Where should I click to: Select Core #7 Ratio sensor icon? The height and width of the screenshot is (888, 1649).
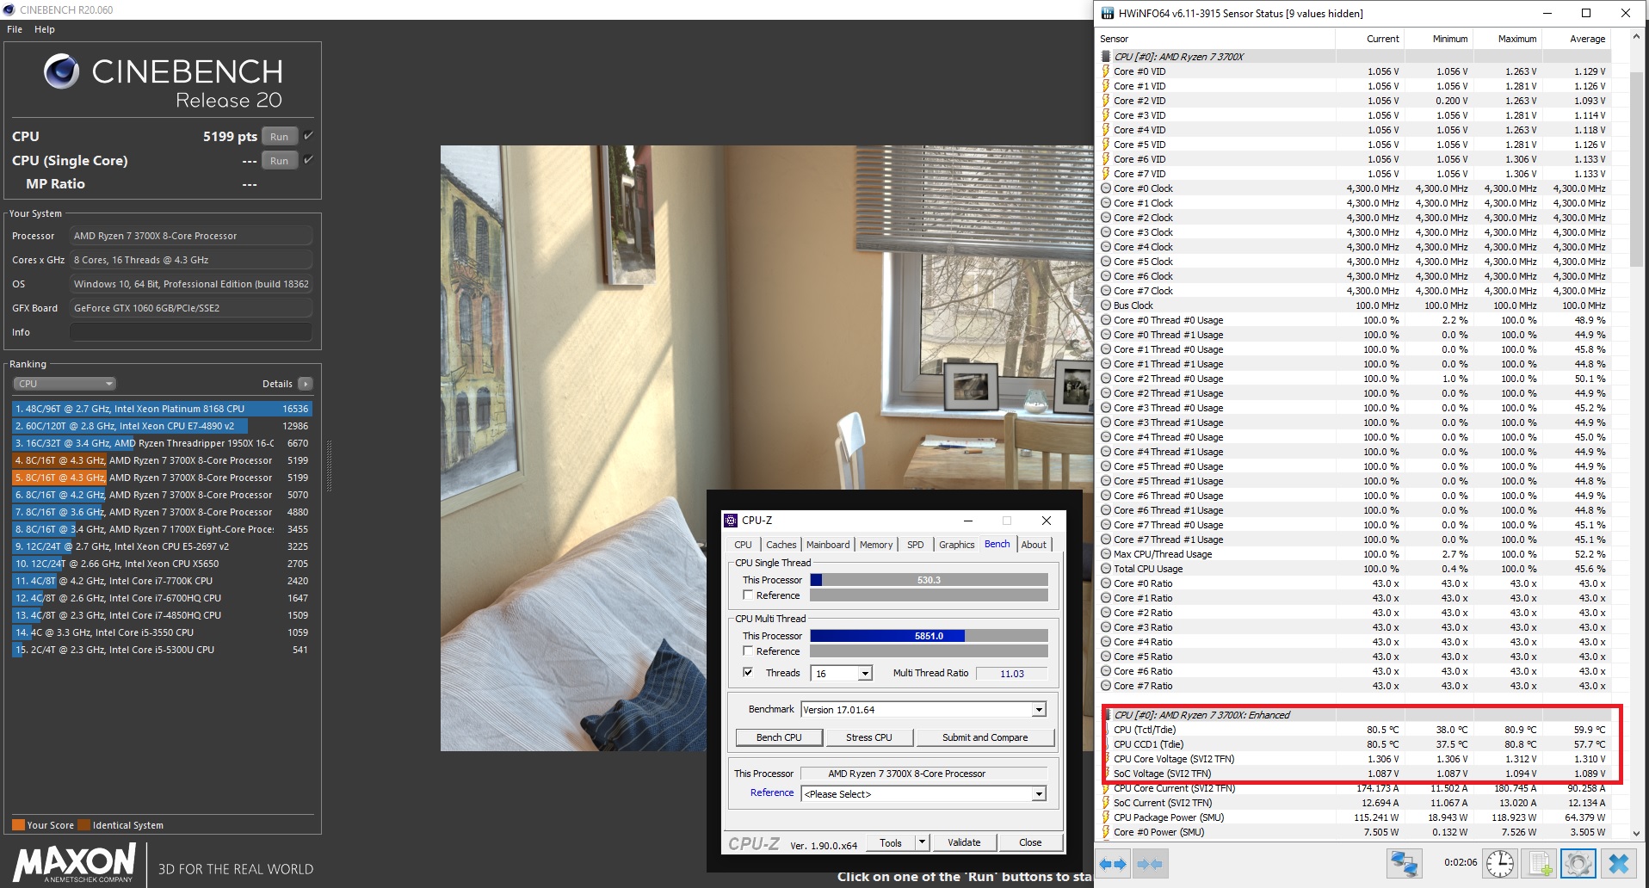[x=1106, y=686]
